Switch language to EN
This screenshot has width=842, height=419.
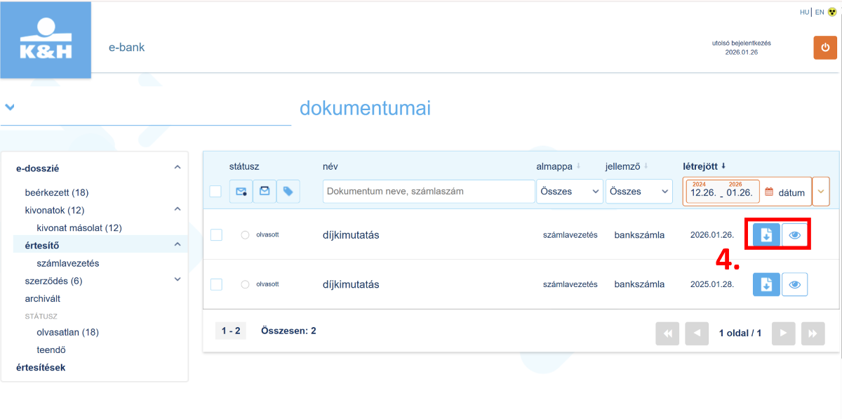(819, 12)
